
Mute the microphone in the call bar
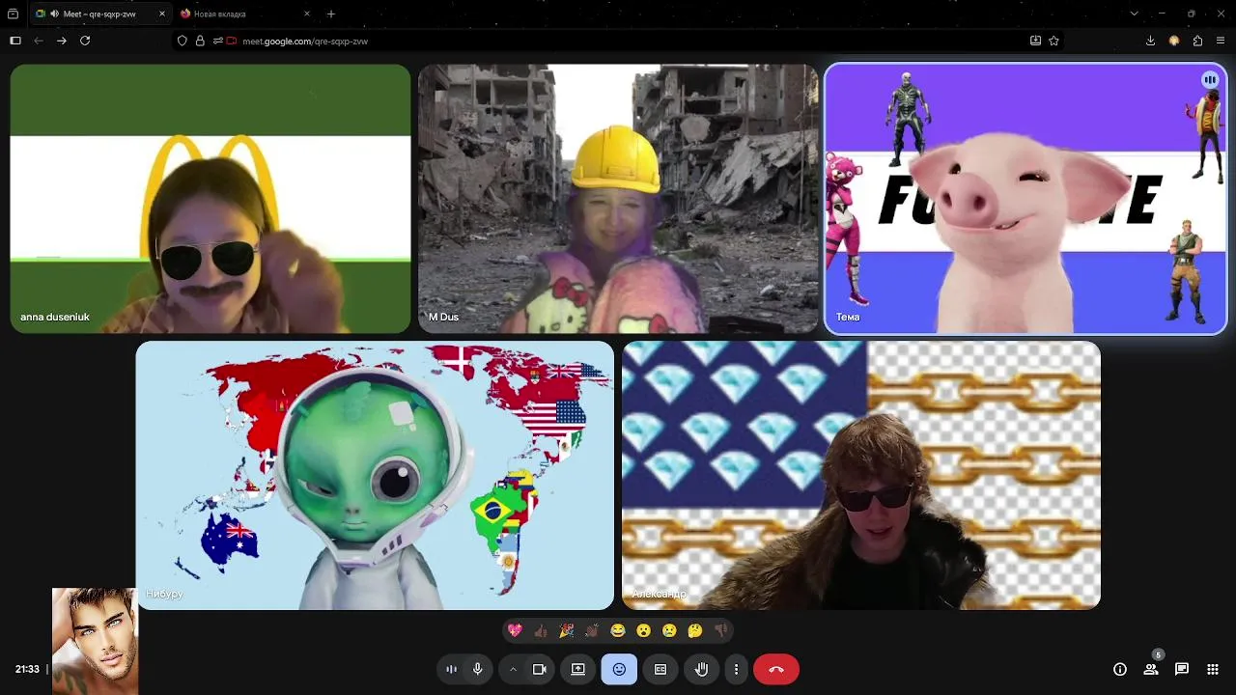click(477, 669)
